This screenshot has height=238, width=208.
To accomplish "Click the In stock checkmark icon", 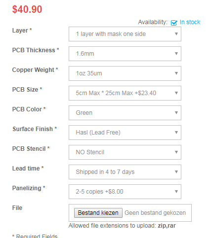I will (x=174, y=23).
